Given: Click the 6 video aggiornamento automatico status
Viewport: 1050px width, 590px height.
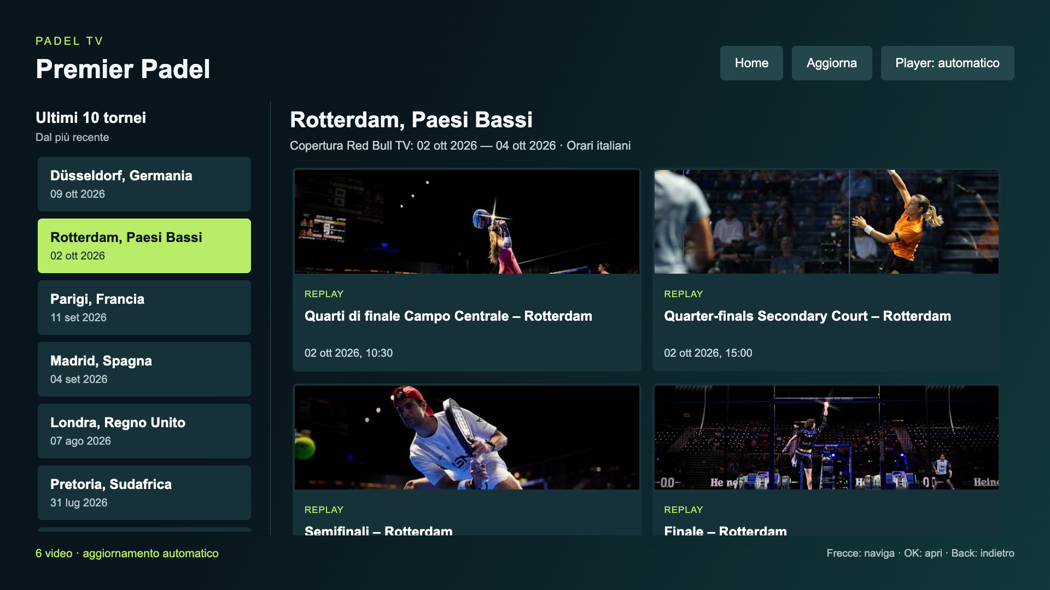Looking at the screenshot, I should pyautogui.click(x=127, y=553).
